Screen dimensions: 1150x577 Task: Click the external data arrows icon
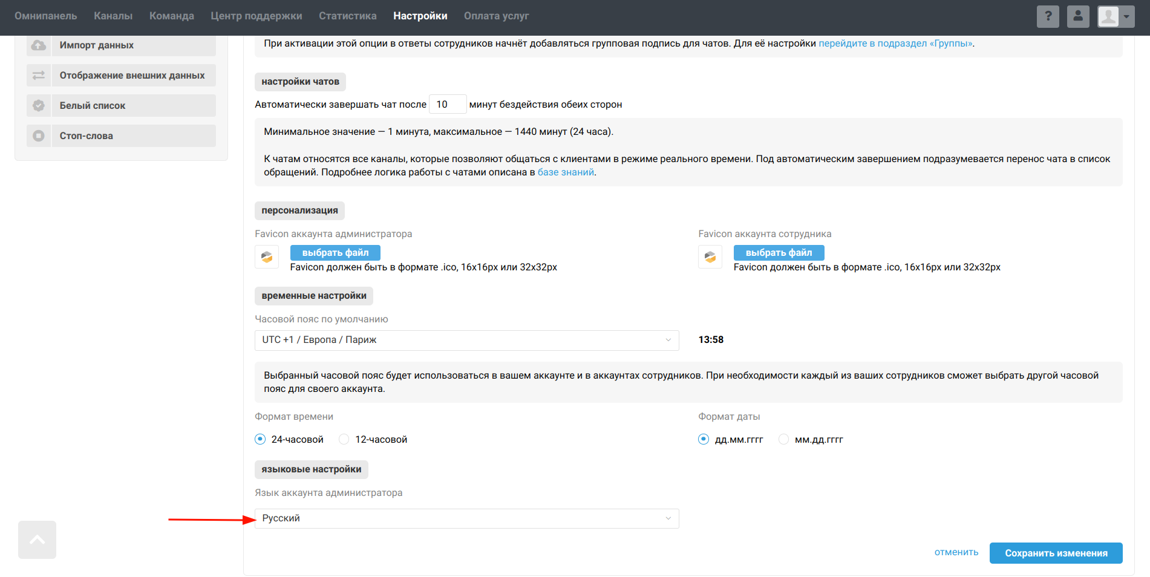39,76
